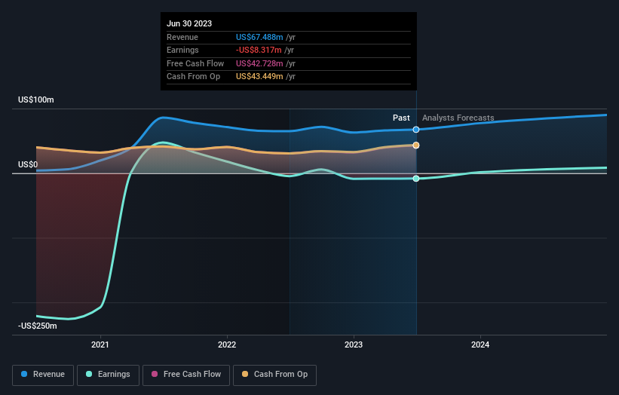Click the US$0 y-axis label
The height and width of the screenshot is (395, 619).
pyautogui.click(x=28, y=164)
